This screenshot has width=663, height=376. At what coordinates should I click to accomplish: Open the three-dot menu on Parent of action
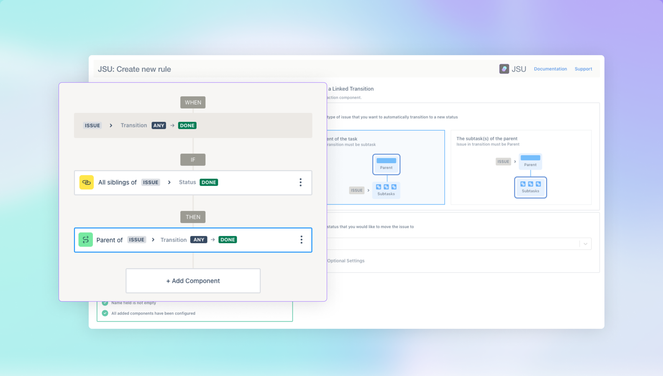point(301,240)
